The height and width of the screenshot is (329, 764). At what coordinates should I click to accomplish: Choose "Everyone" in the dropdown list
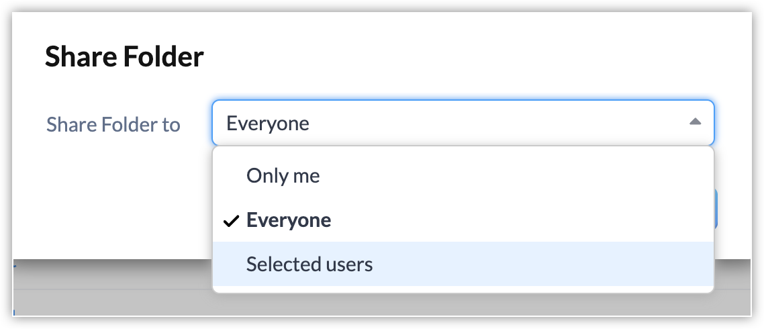[288, 220]
